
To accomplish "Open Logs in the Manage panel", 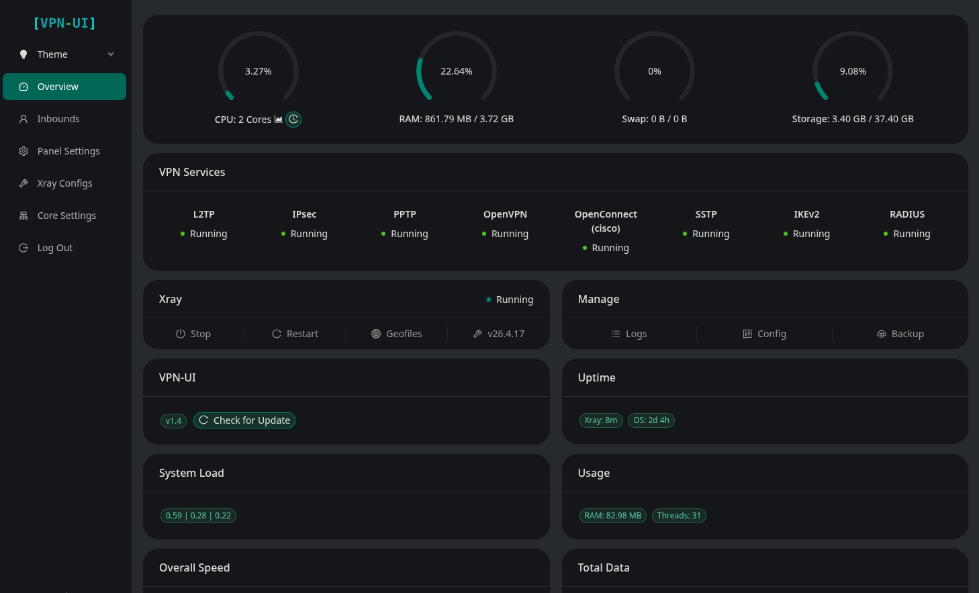I will (629, 334).
